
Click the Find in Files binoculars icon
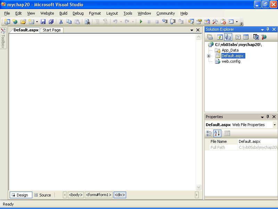click(x=87, y=22)
